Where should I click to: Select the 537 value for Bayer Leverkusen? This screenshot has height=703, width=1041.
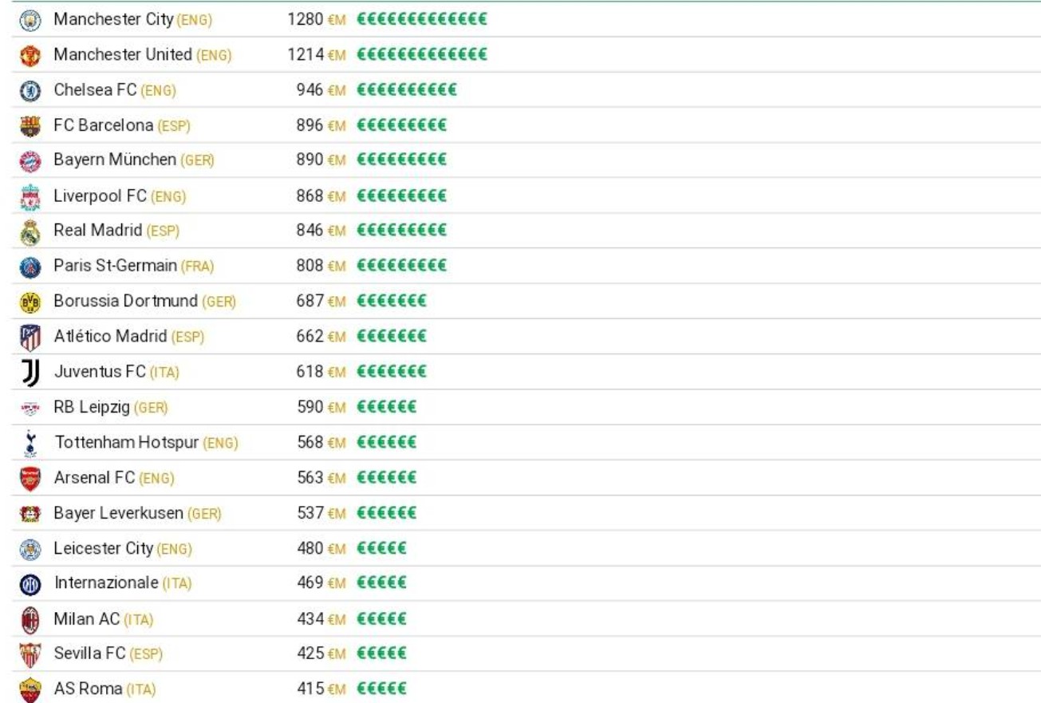(310, 514)
